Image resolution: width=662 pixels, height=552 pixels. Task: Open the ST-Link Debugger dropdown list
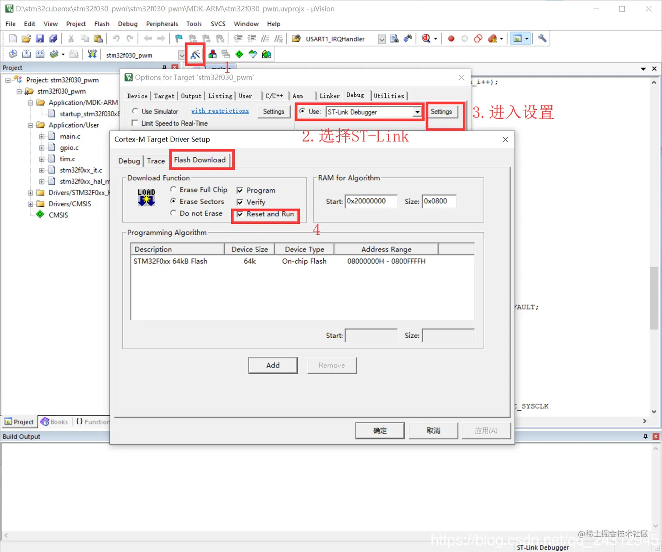[x=417, y=112]
